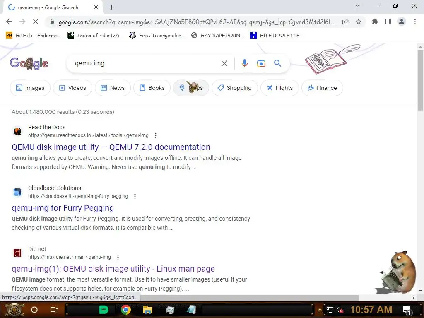424x318 pixels.
Task: Click the Cloudbase Solutions favicon
Action: [17, 192]
